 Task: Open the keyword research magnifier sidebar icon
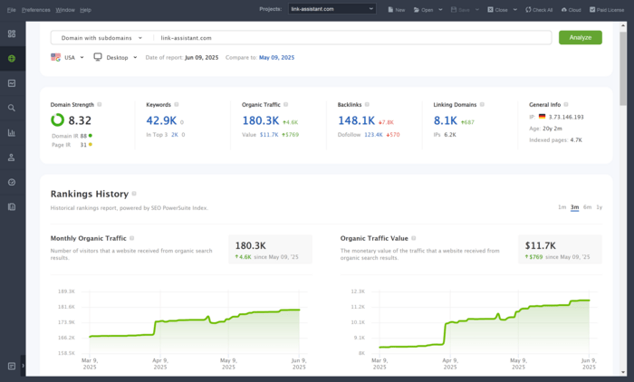[12, 108]
